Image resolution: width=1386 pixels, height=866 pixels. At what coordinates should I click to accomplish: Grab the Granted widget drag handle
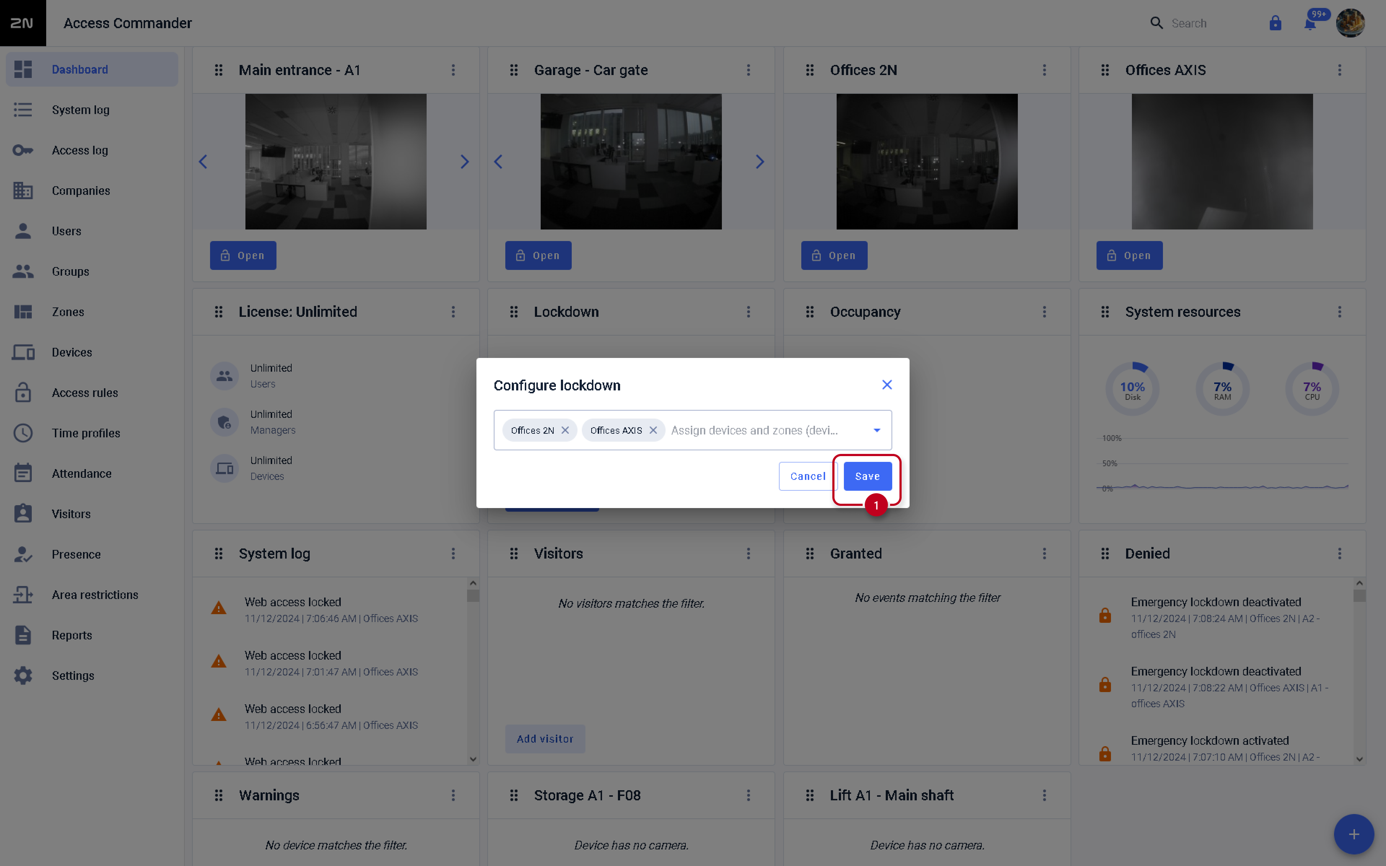click(810, 553)
